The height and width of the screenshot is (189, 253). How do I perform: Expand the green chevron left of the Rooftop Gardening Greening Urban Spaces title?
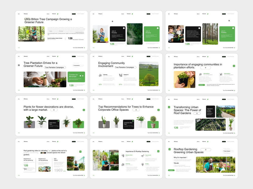(x=170, y=149)
